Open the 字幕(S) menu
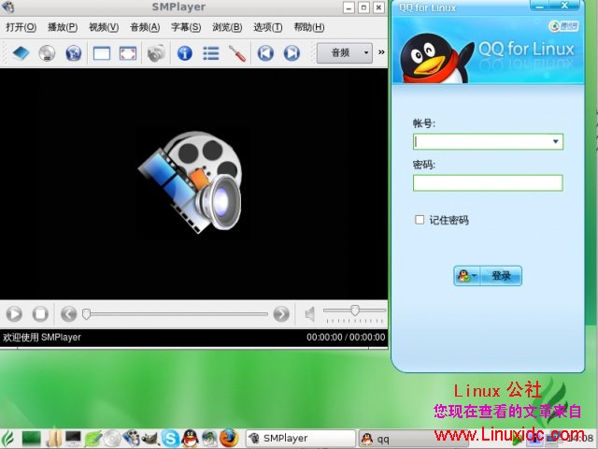598x449 pixels. pos(186,27)
